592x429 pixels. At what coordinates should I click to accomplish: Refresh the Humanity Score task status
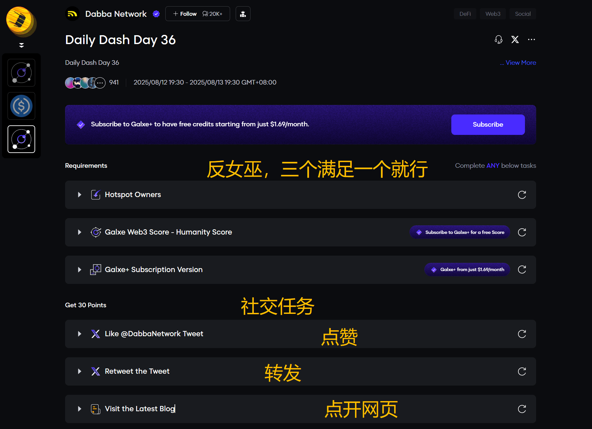(522, 232)
